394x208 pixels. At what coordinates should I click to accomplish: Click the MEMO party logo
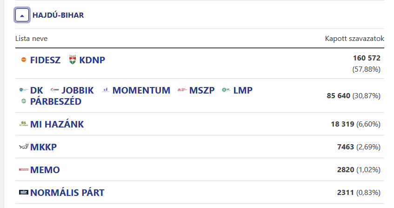coord(23,170)
